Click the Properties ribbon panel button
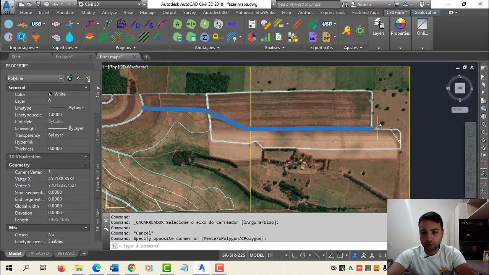Screen dimensions: 489x275 [400, 27]
